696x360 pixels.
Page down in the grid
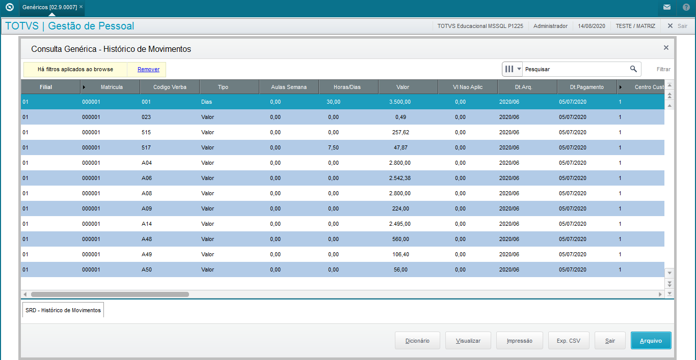point(670,283)
